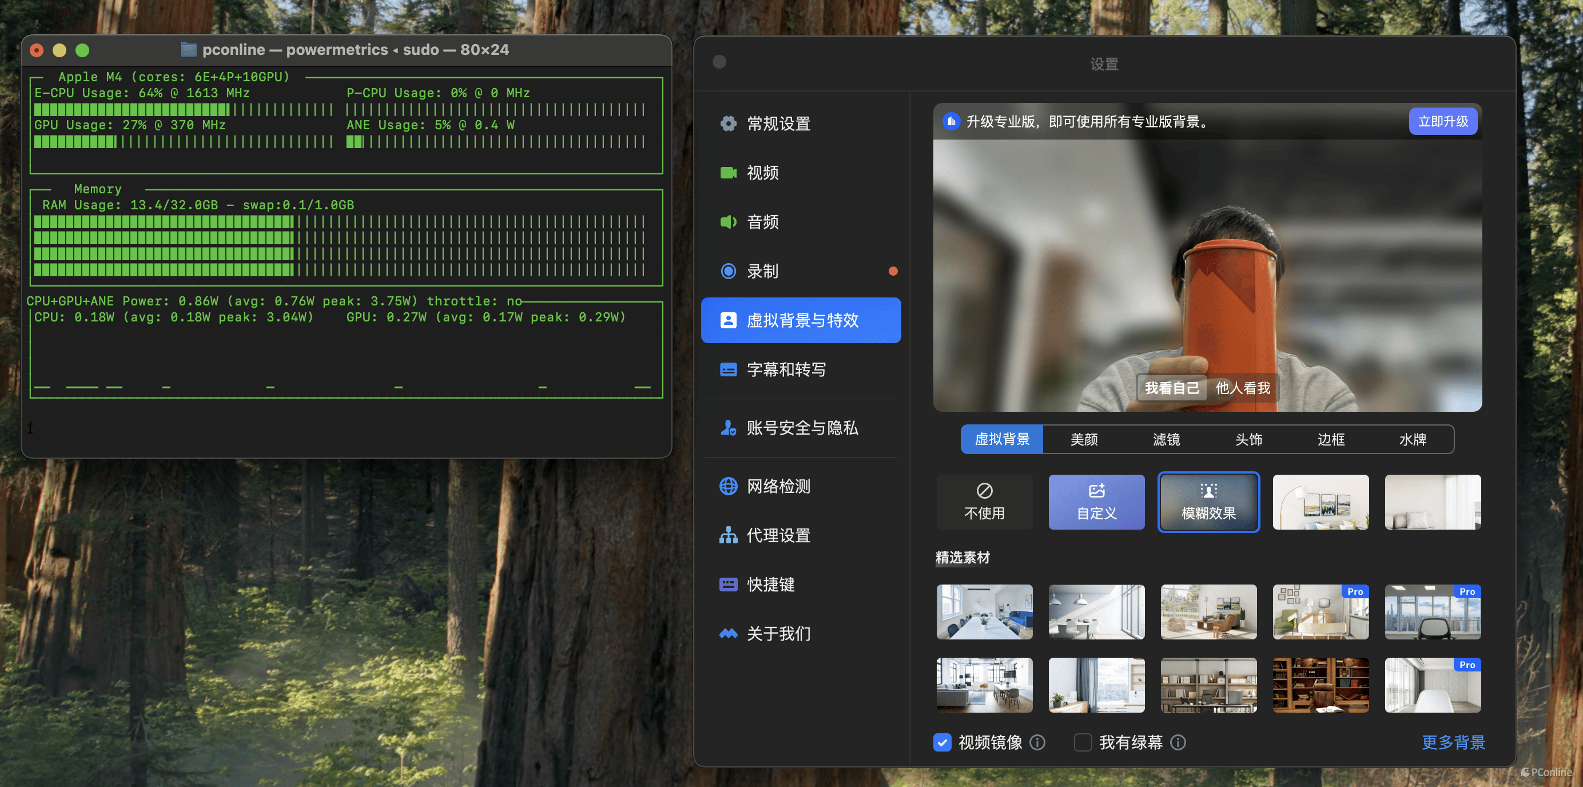
Task: Click the 立即升级 button
Action: point(1442,122)
